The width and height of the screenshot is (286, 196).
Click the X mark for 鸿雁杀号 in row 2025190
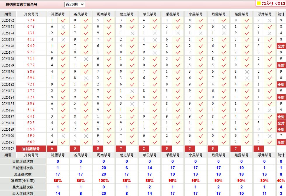tap(63, 136)
